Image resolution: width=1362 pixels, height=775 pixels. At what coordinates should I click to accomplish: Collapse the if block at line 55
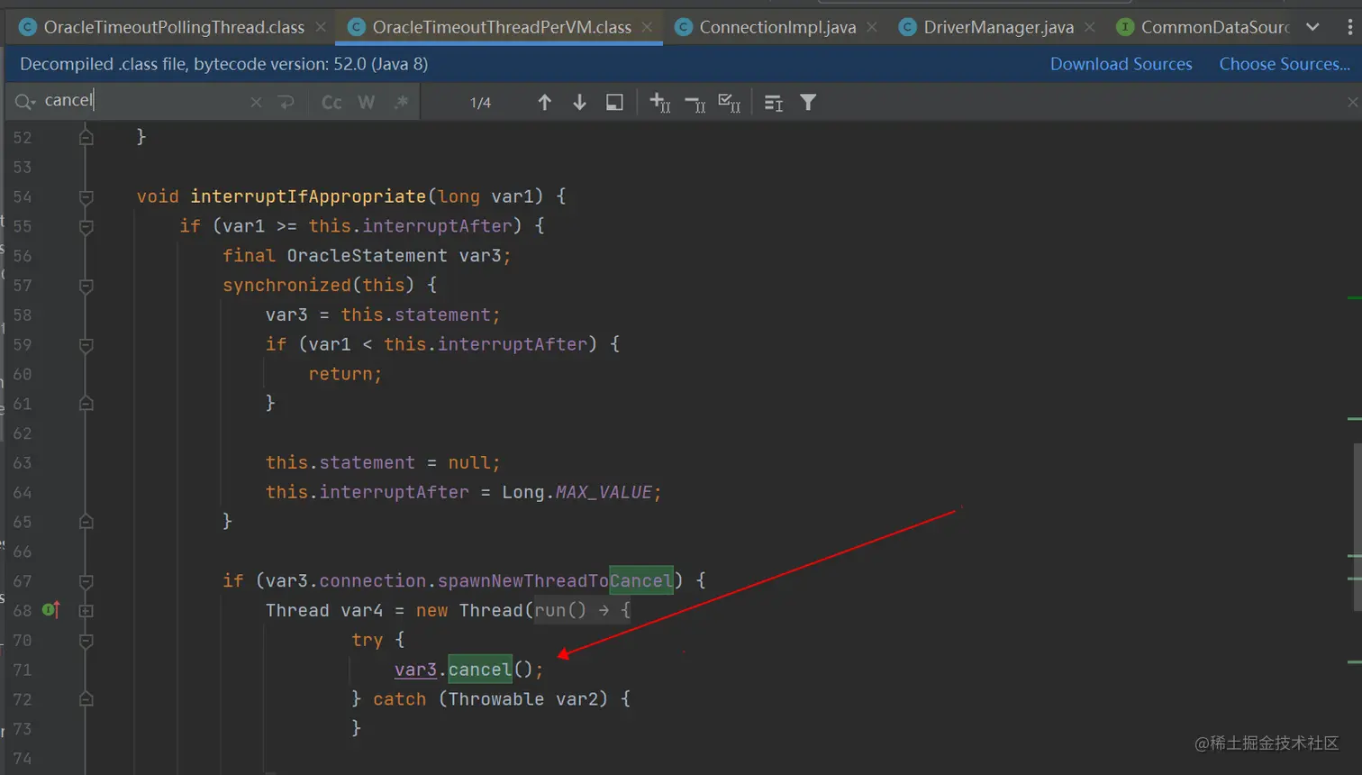[86, 226]
